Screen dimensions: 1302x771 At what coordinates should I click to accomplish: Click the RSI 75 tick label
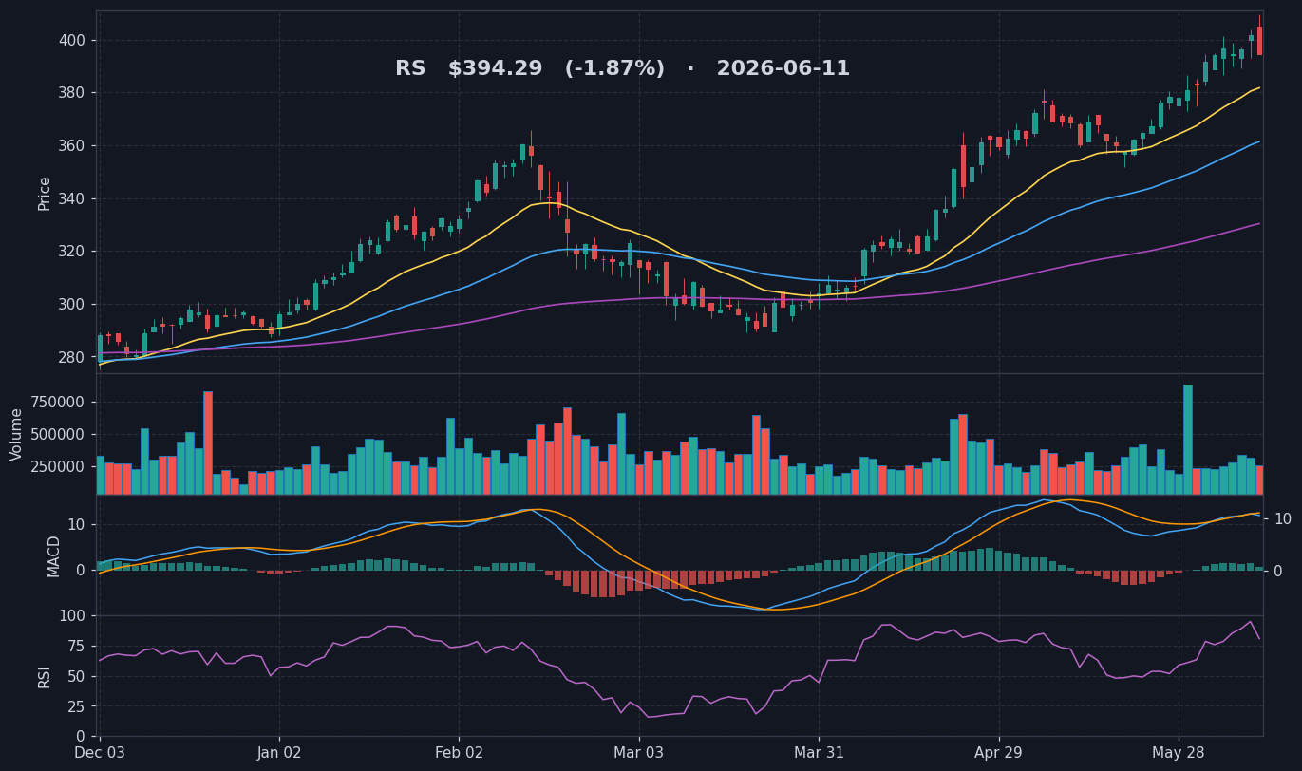(77, 646)
